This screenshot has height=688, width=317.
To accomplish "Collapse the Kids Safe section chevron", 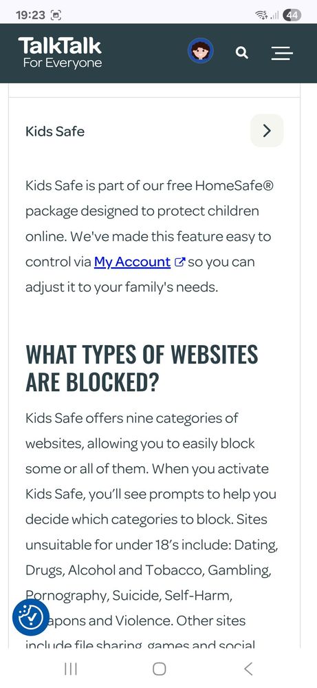I will tap(267, 131).
